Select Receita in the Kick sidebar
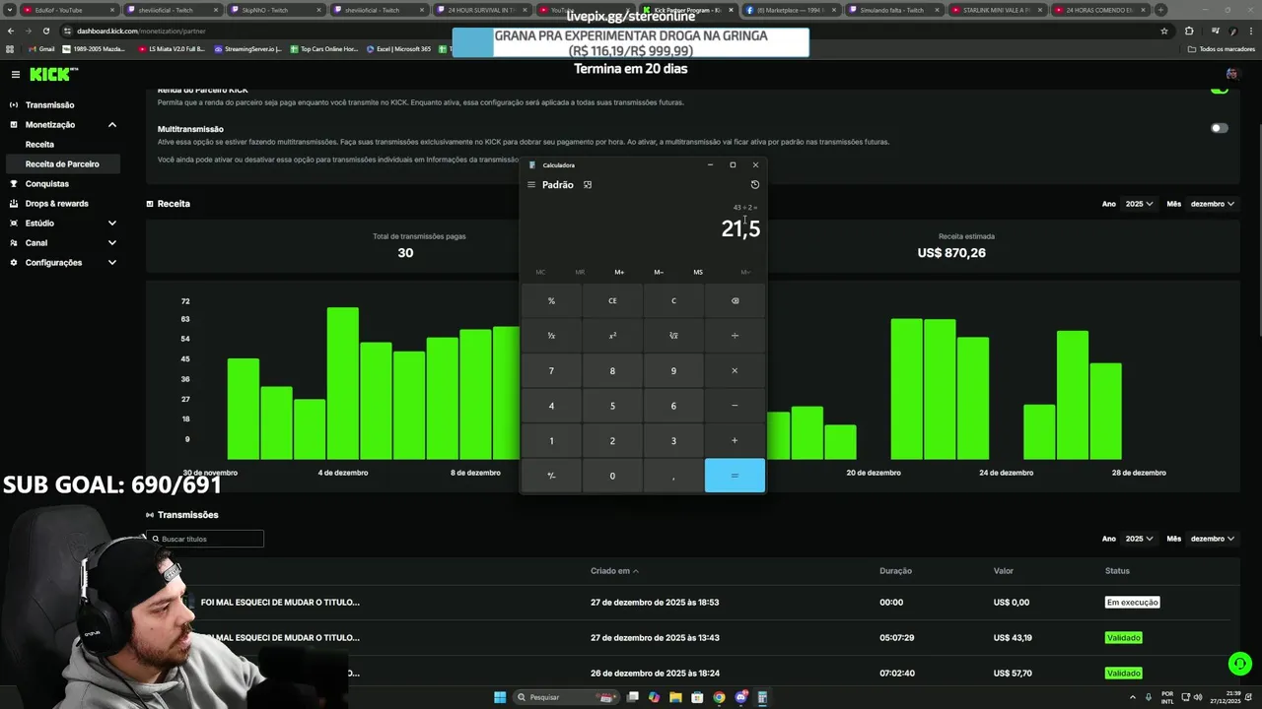Viewport: 1262px width, 709px height. tap(39, 145)
